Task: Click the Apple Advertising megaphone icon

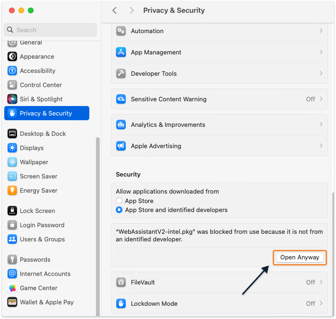Action: (x=121, y=146)
